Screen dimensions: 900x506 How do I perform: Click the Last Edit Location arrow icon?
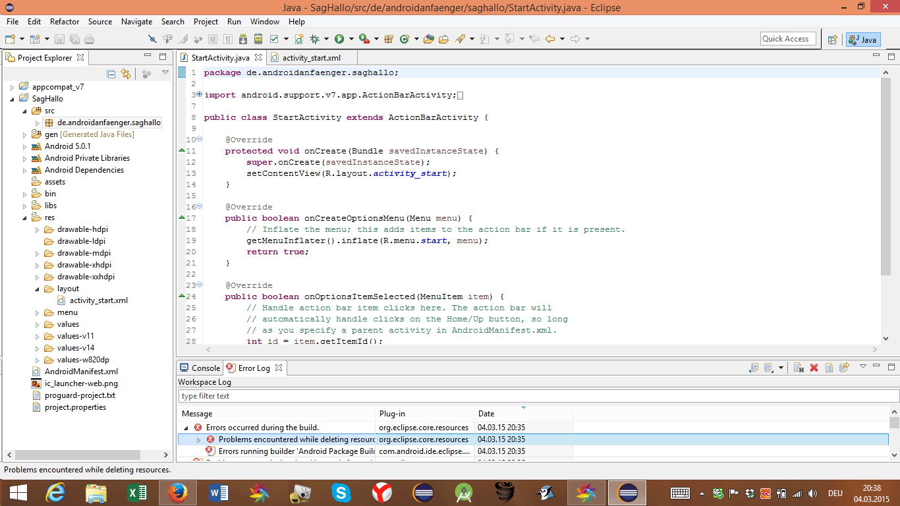coord(534,39)
